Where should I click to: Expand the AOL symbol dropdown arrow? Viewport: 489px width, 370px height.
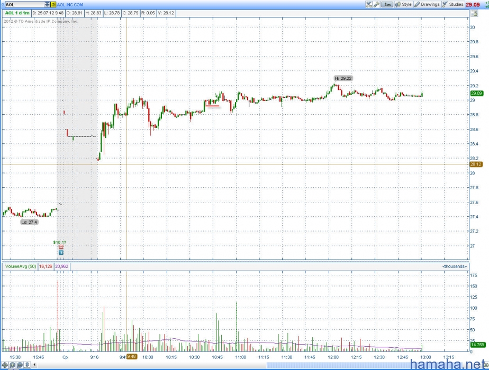coord(47,4)
